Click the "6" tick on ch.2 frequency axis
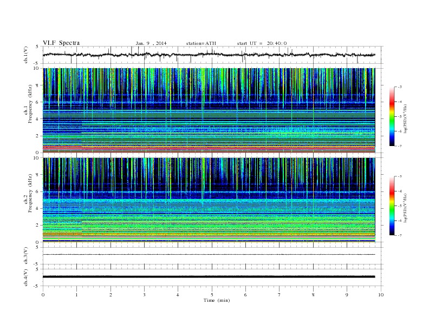Viewport: 429px width, 331px height. point(38,191)
